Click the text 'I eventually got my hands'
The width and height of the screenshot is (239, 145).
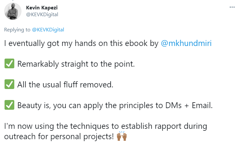(42, 43)
